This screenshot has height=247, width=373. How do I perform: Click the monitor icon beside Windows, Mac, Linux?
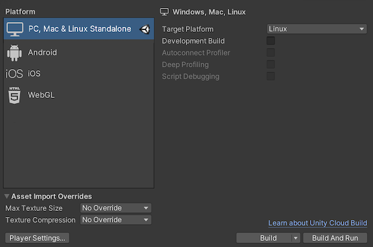(164, 12)
